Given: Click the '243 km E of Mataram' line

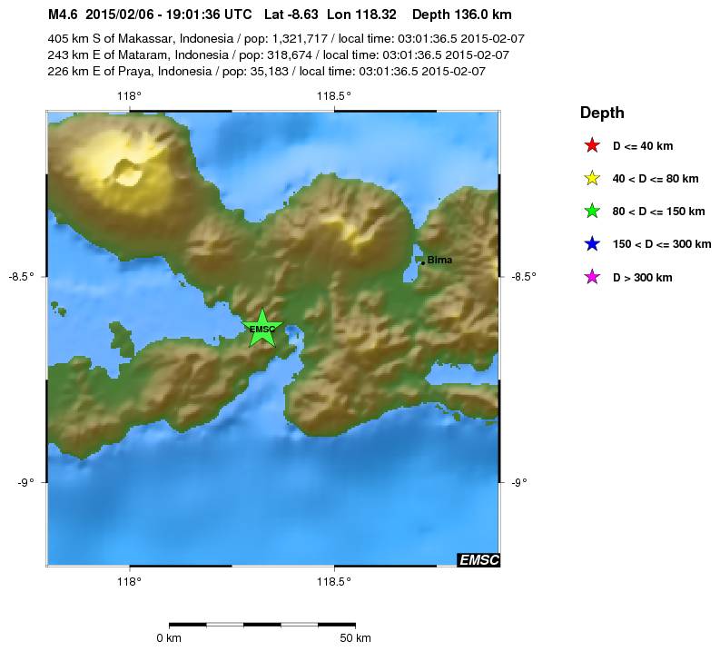Looking at the screenshot, I should [x=278, y=55].
